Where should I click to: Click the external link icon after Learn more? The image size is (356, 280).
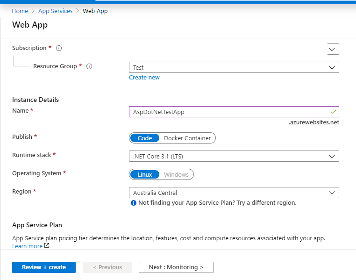click(47, 245)
